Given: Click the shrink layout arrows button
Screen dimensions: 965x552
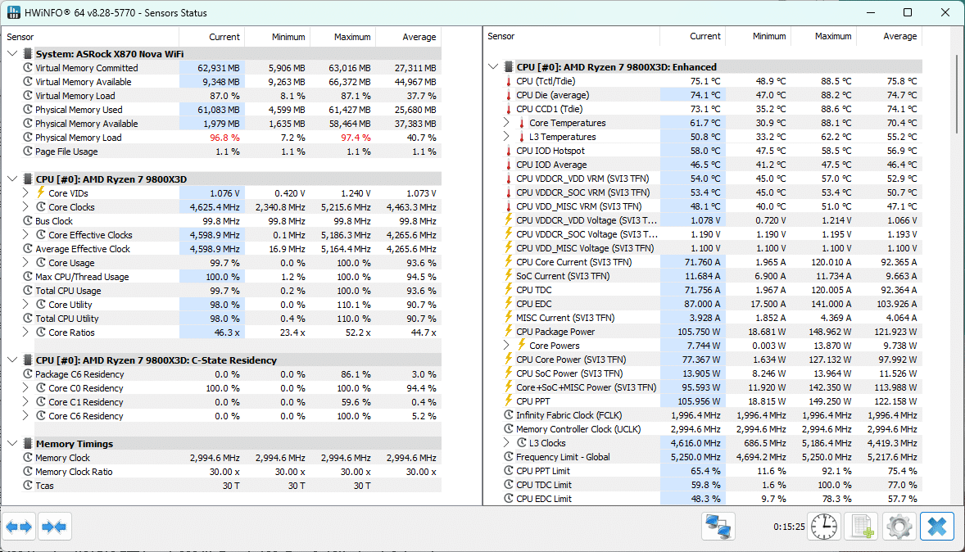Looking at the screenshot, I should pyautogui.click(x=54, y=527).
